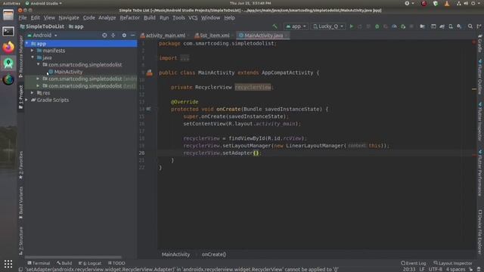This screenshot has width=484, height=272.
Task: Click the class gutter icon beside MainActivity declaration
Action: point(150,73)
